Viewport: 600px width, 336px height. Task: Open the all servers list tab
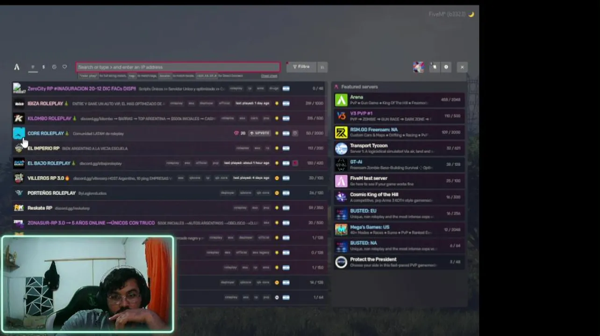click(x=33, y=67)
